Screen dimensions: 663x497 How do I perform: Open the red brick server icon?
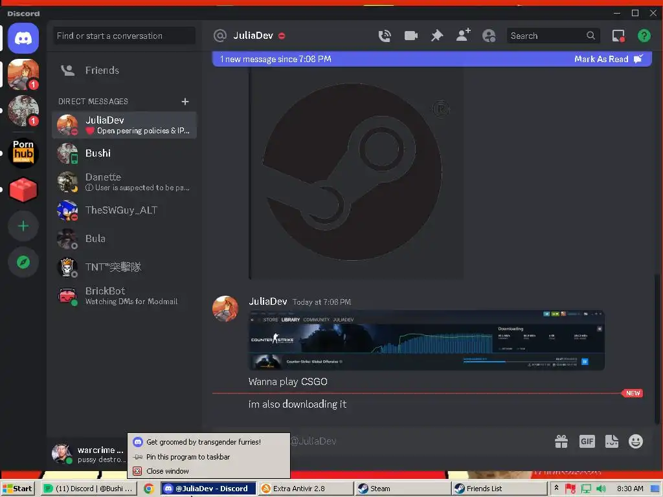tap(23, 190)
